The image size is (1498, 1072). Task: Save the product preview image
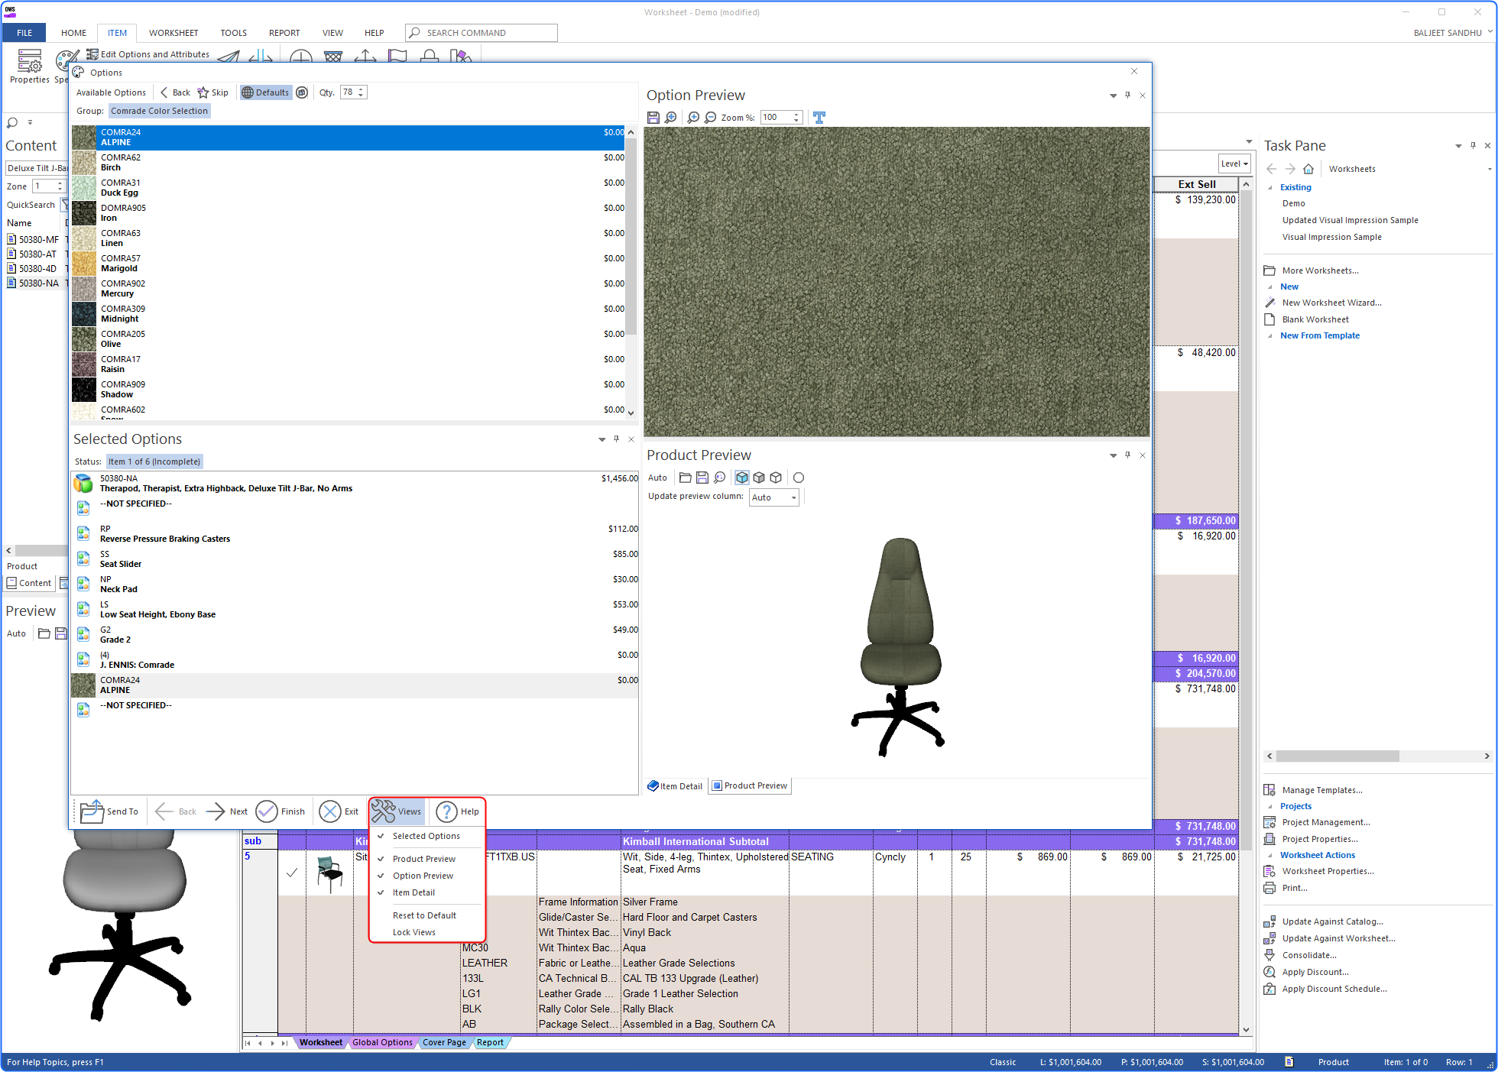coord(702,478)
